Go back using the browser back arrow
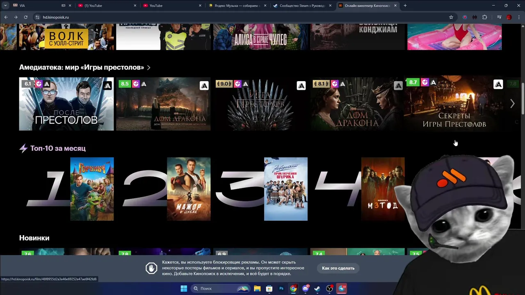This screenshot has height=295, width=525. click(6, 17)
